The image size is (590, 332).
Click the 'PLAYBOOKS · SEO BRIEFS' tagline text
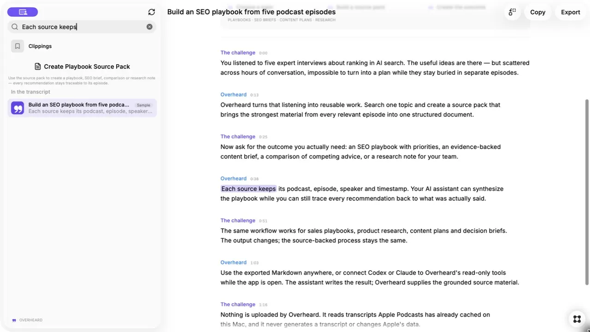(x=282, y=20)
